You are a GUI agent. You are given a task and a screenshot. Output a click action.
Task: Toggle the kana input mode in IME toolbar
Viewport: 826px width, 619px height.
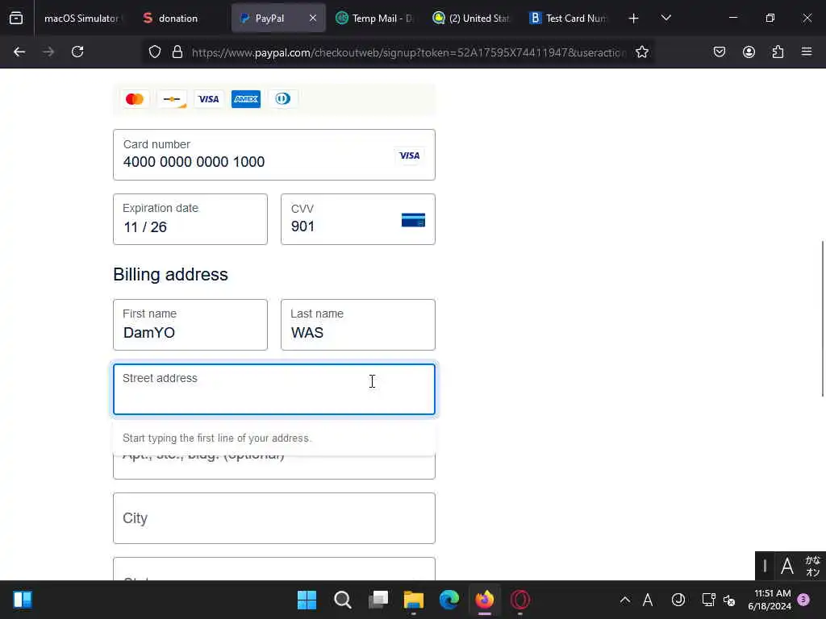[813, 567]
